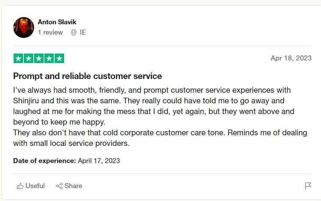The width and height of the screenshot is (321, 201).
Task: Click the April 17, 2023 experience date
Action: 99,161
